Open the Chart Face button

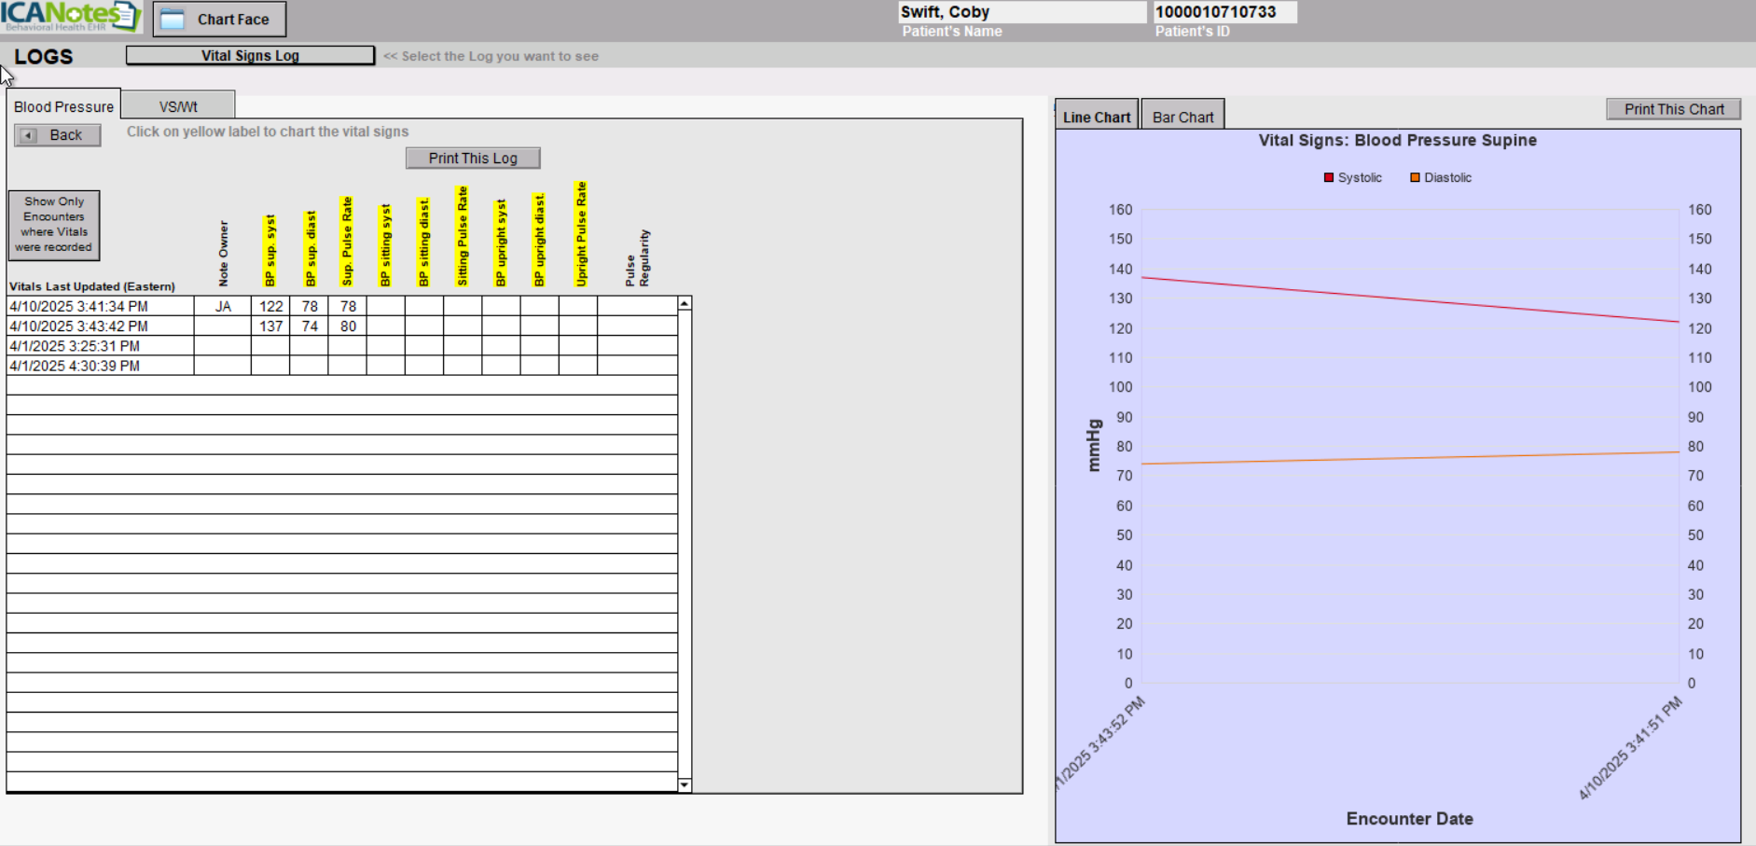click(x=219, y=19)
